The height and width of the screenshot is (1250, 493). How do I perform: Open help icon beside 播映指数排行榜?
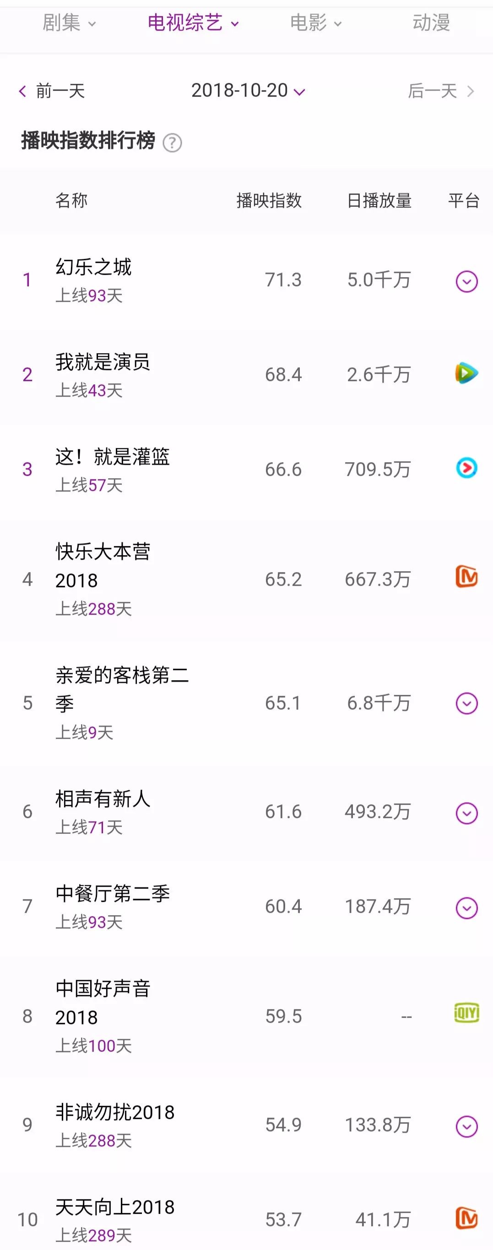click(172, 142)
